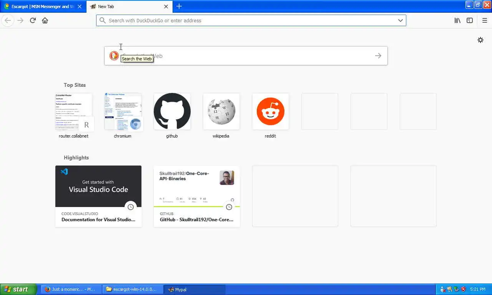Open the wikipedia top site tile
Screen dimensions: 492x295
[x=221, y=111]
